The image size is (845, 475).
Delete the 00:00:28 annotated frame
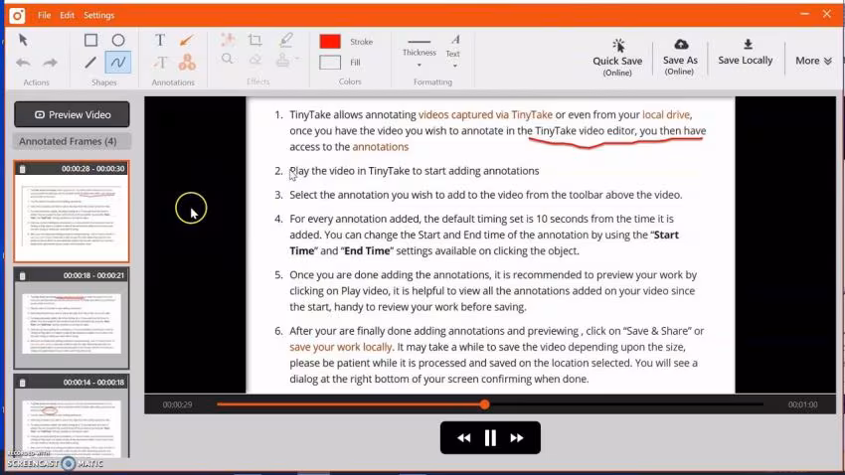tap(23, 169)
